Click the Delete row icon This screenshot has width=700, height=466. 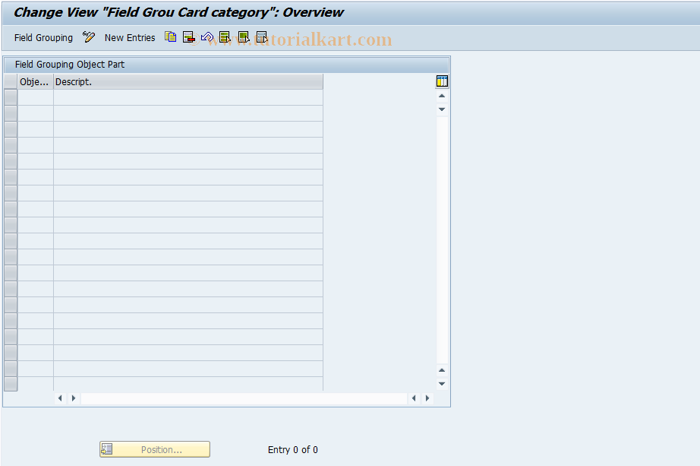coord(189,37)
